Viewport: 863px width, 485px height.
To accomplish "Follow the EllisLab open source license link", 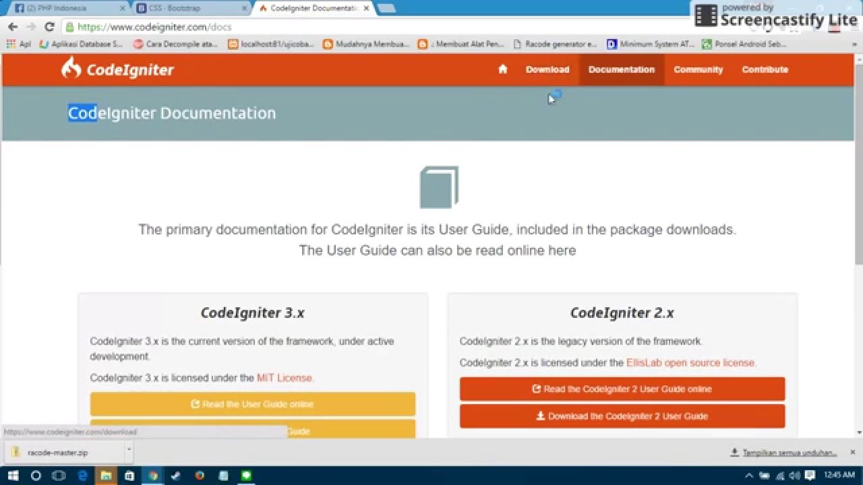I will [x=691, y=362].
